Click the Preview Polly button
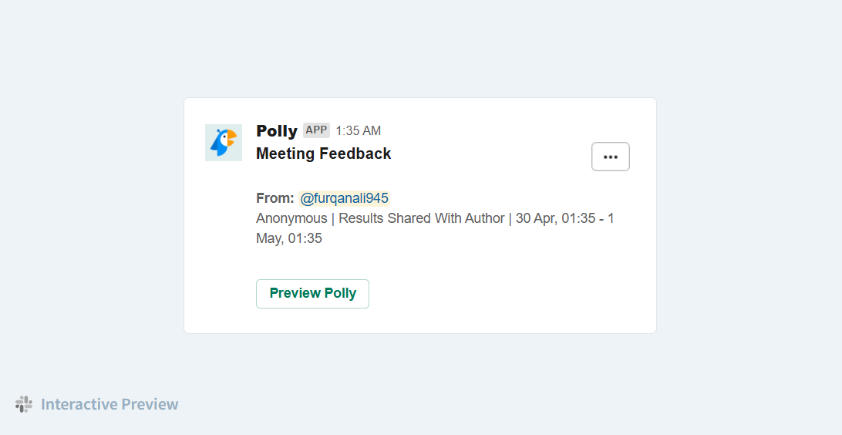 [312, 294]
